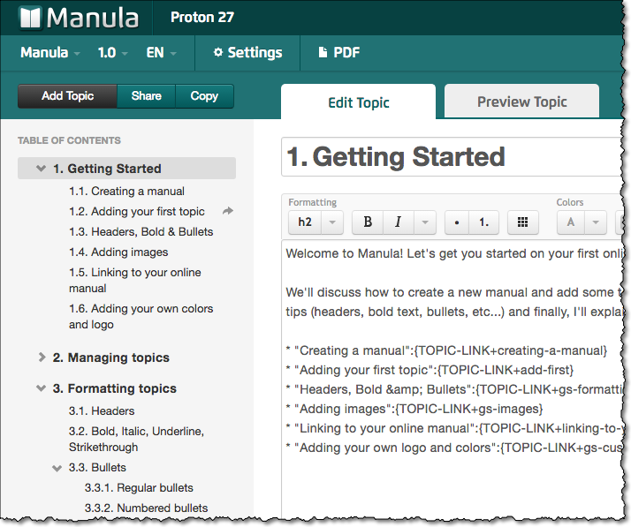Apply bold formatting with B button
The image size is (631, 527).
[368, 222]
